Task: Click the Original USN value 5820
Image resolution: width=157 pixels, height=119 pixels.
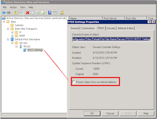Action: [95, 74]
